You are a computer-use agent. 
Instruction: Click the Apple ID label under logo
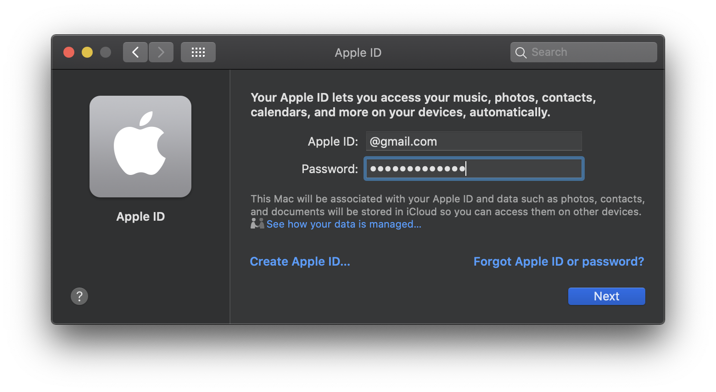(140, 217)
